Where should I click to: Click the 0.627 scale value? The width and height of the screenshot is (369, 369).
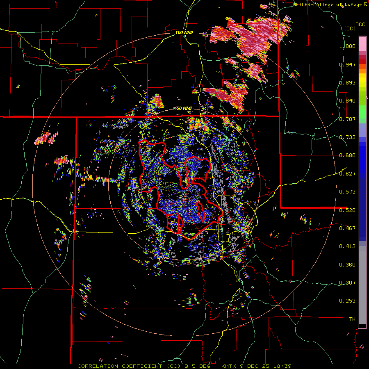[347, 174]
